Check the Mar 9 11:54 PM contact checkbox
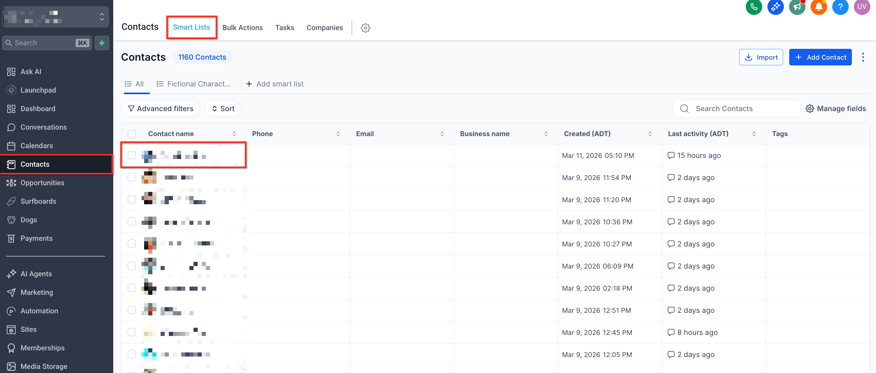This screenshot has height=373, width=876. 132,177
